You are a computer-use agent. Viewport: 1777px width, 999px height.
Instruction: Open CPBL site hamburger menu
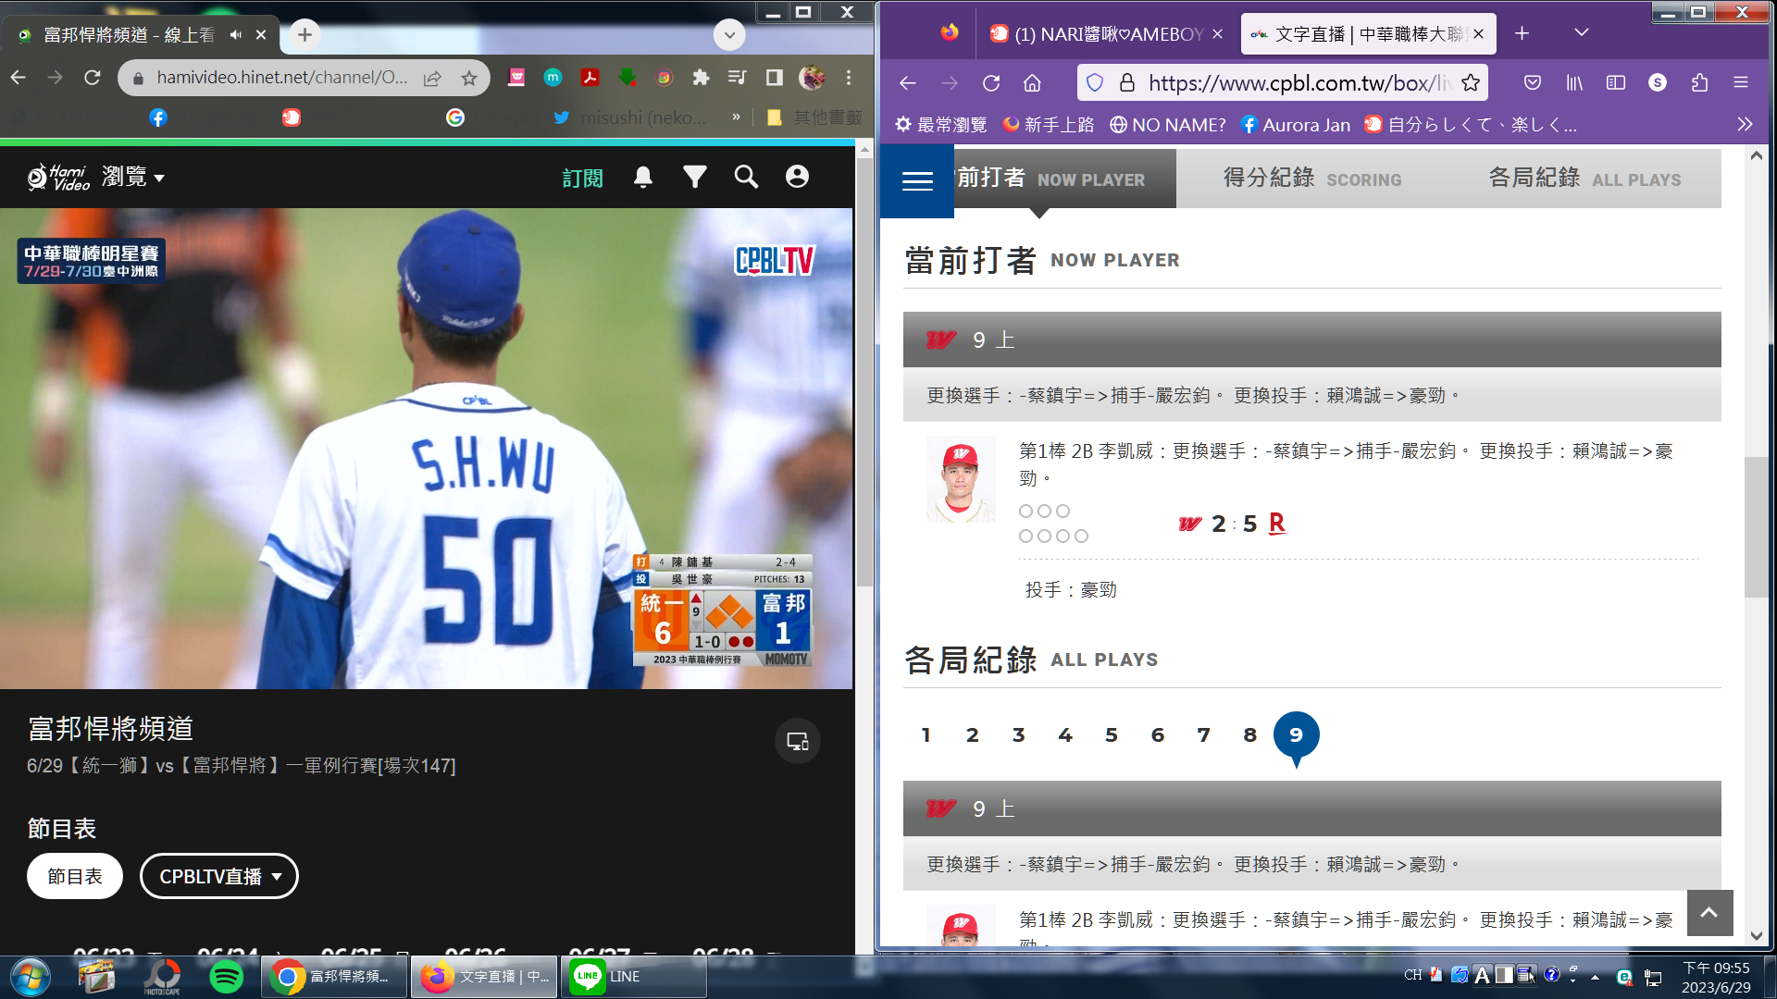[x=917, y=181]
